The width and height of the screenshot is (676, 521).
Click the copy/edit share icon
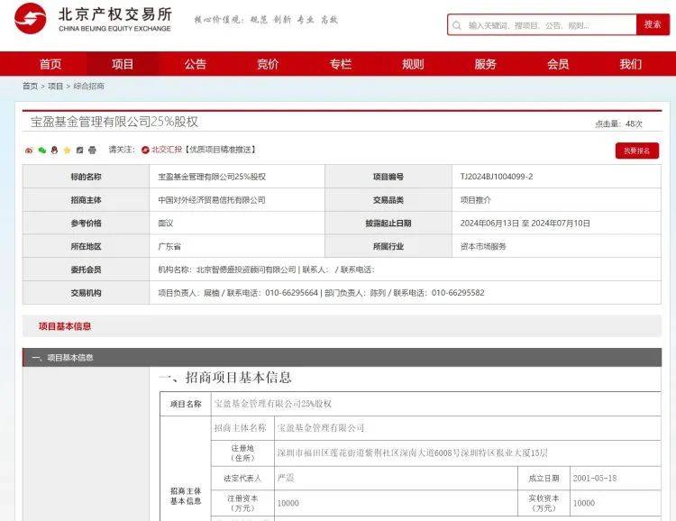click(x=79, y=151)
